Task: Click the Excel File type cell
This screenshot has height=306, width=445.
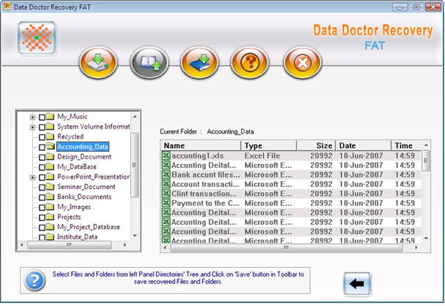Action: (262, 156)
